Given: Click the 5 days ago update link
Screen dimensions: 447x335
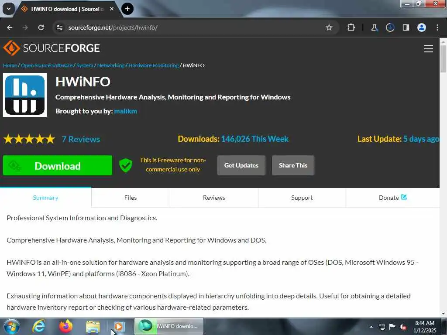Looking at the screenshot, I should click(x=421, y=139).
